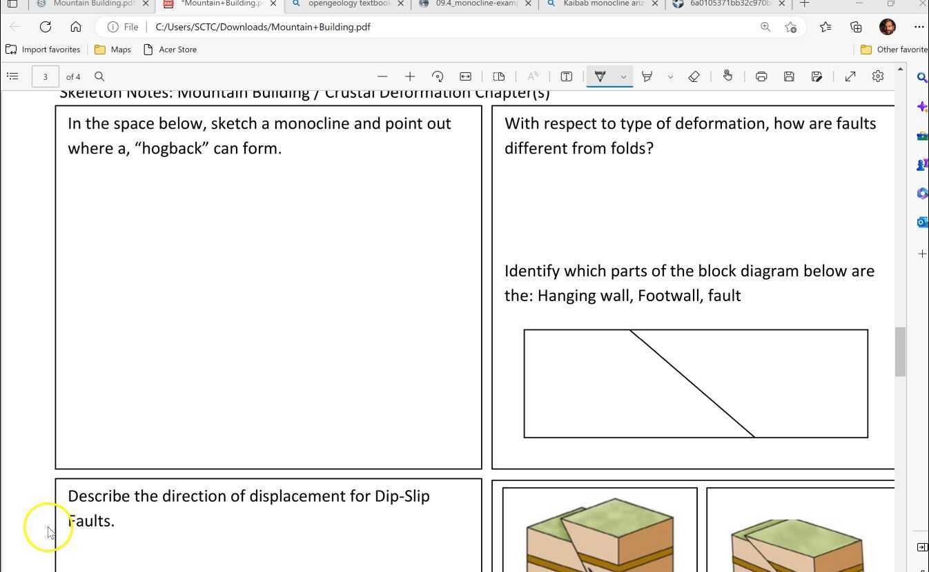Refresh the current page
The image size is (929, 572).
tap(46, 27)
